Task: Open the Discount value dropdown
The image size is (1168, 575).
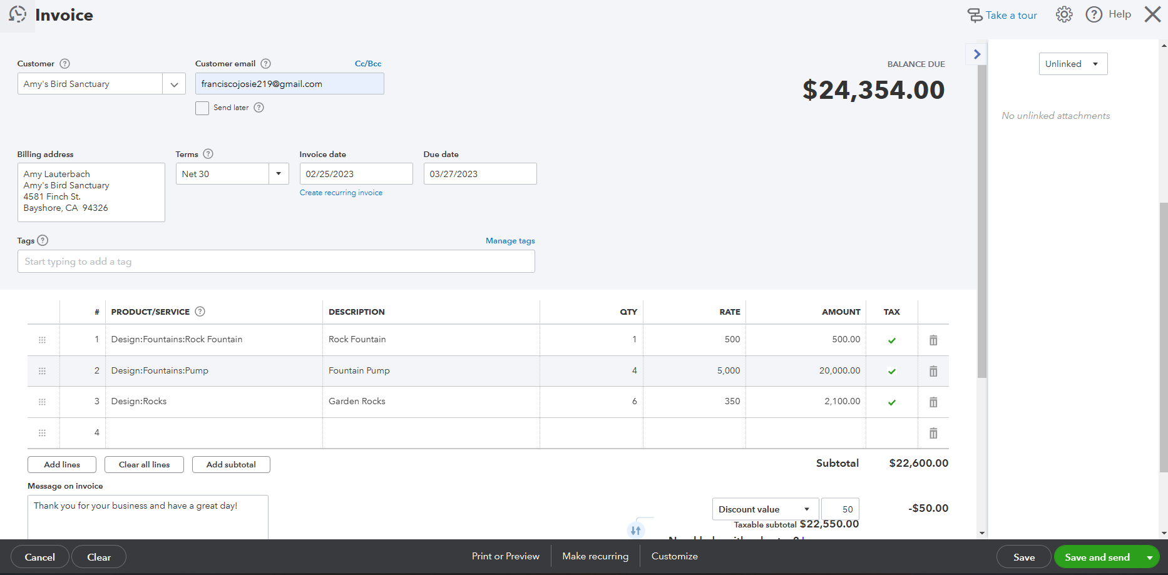Action: click(x=766, y=509)
